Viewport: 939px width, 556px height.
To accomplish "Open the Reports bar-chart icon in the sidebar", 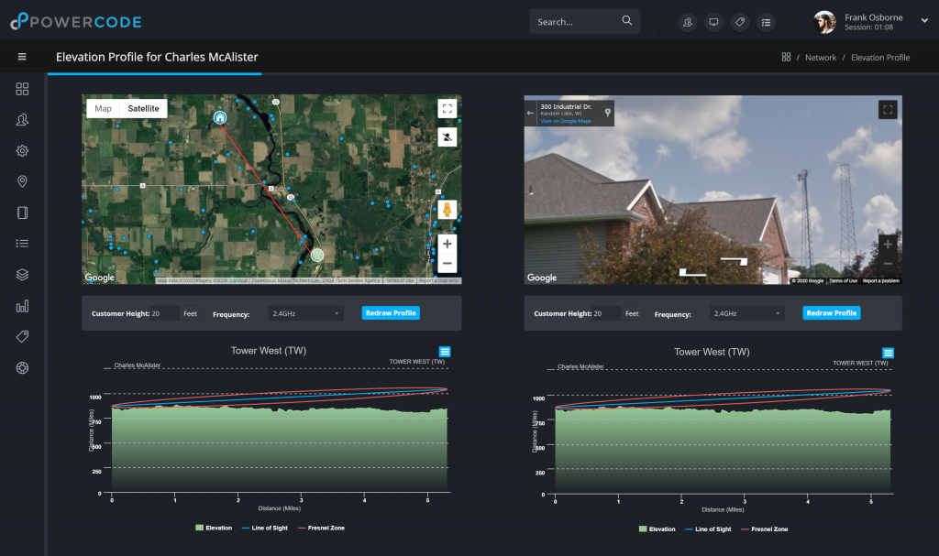I will [22, 305].
